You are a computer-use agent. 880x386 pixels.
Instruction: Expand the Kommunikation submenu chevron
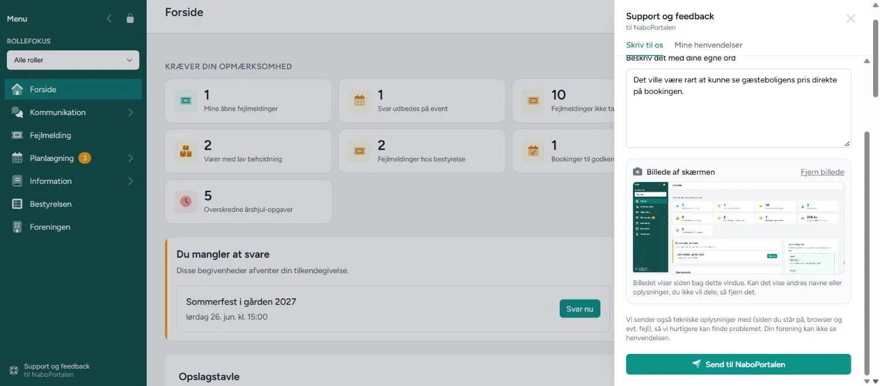coord(131,112)
